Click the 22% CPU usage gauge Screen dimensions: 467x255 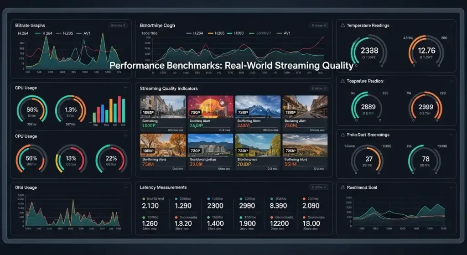(111, 158)
